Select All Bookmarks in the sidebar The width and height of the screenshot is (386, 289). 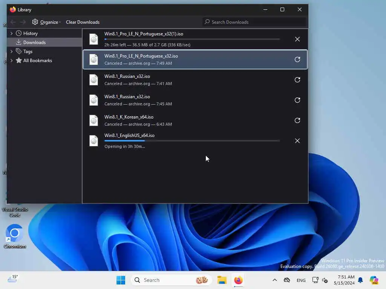[x=37, y=61]
